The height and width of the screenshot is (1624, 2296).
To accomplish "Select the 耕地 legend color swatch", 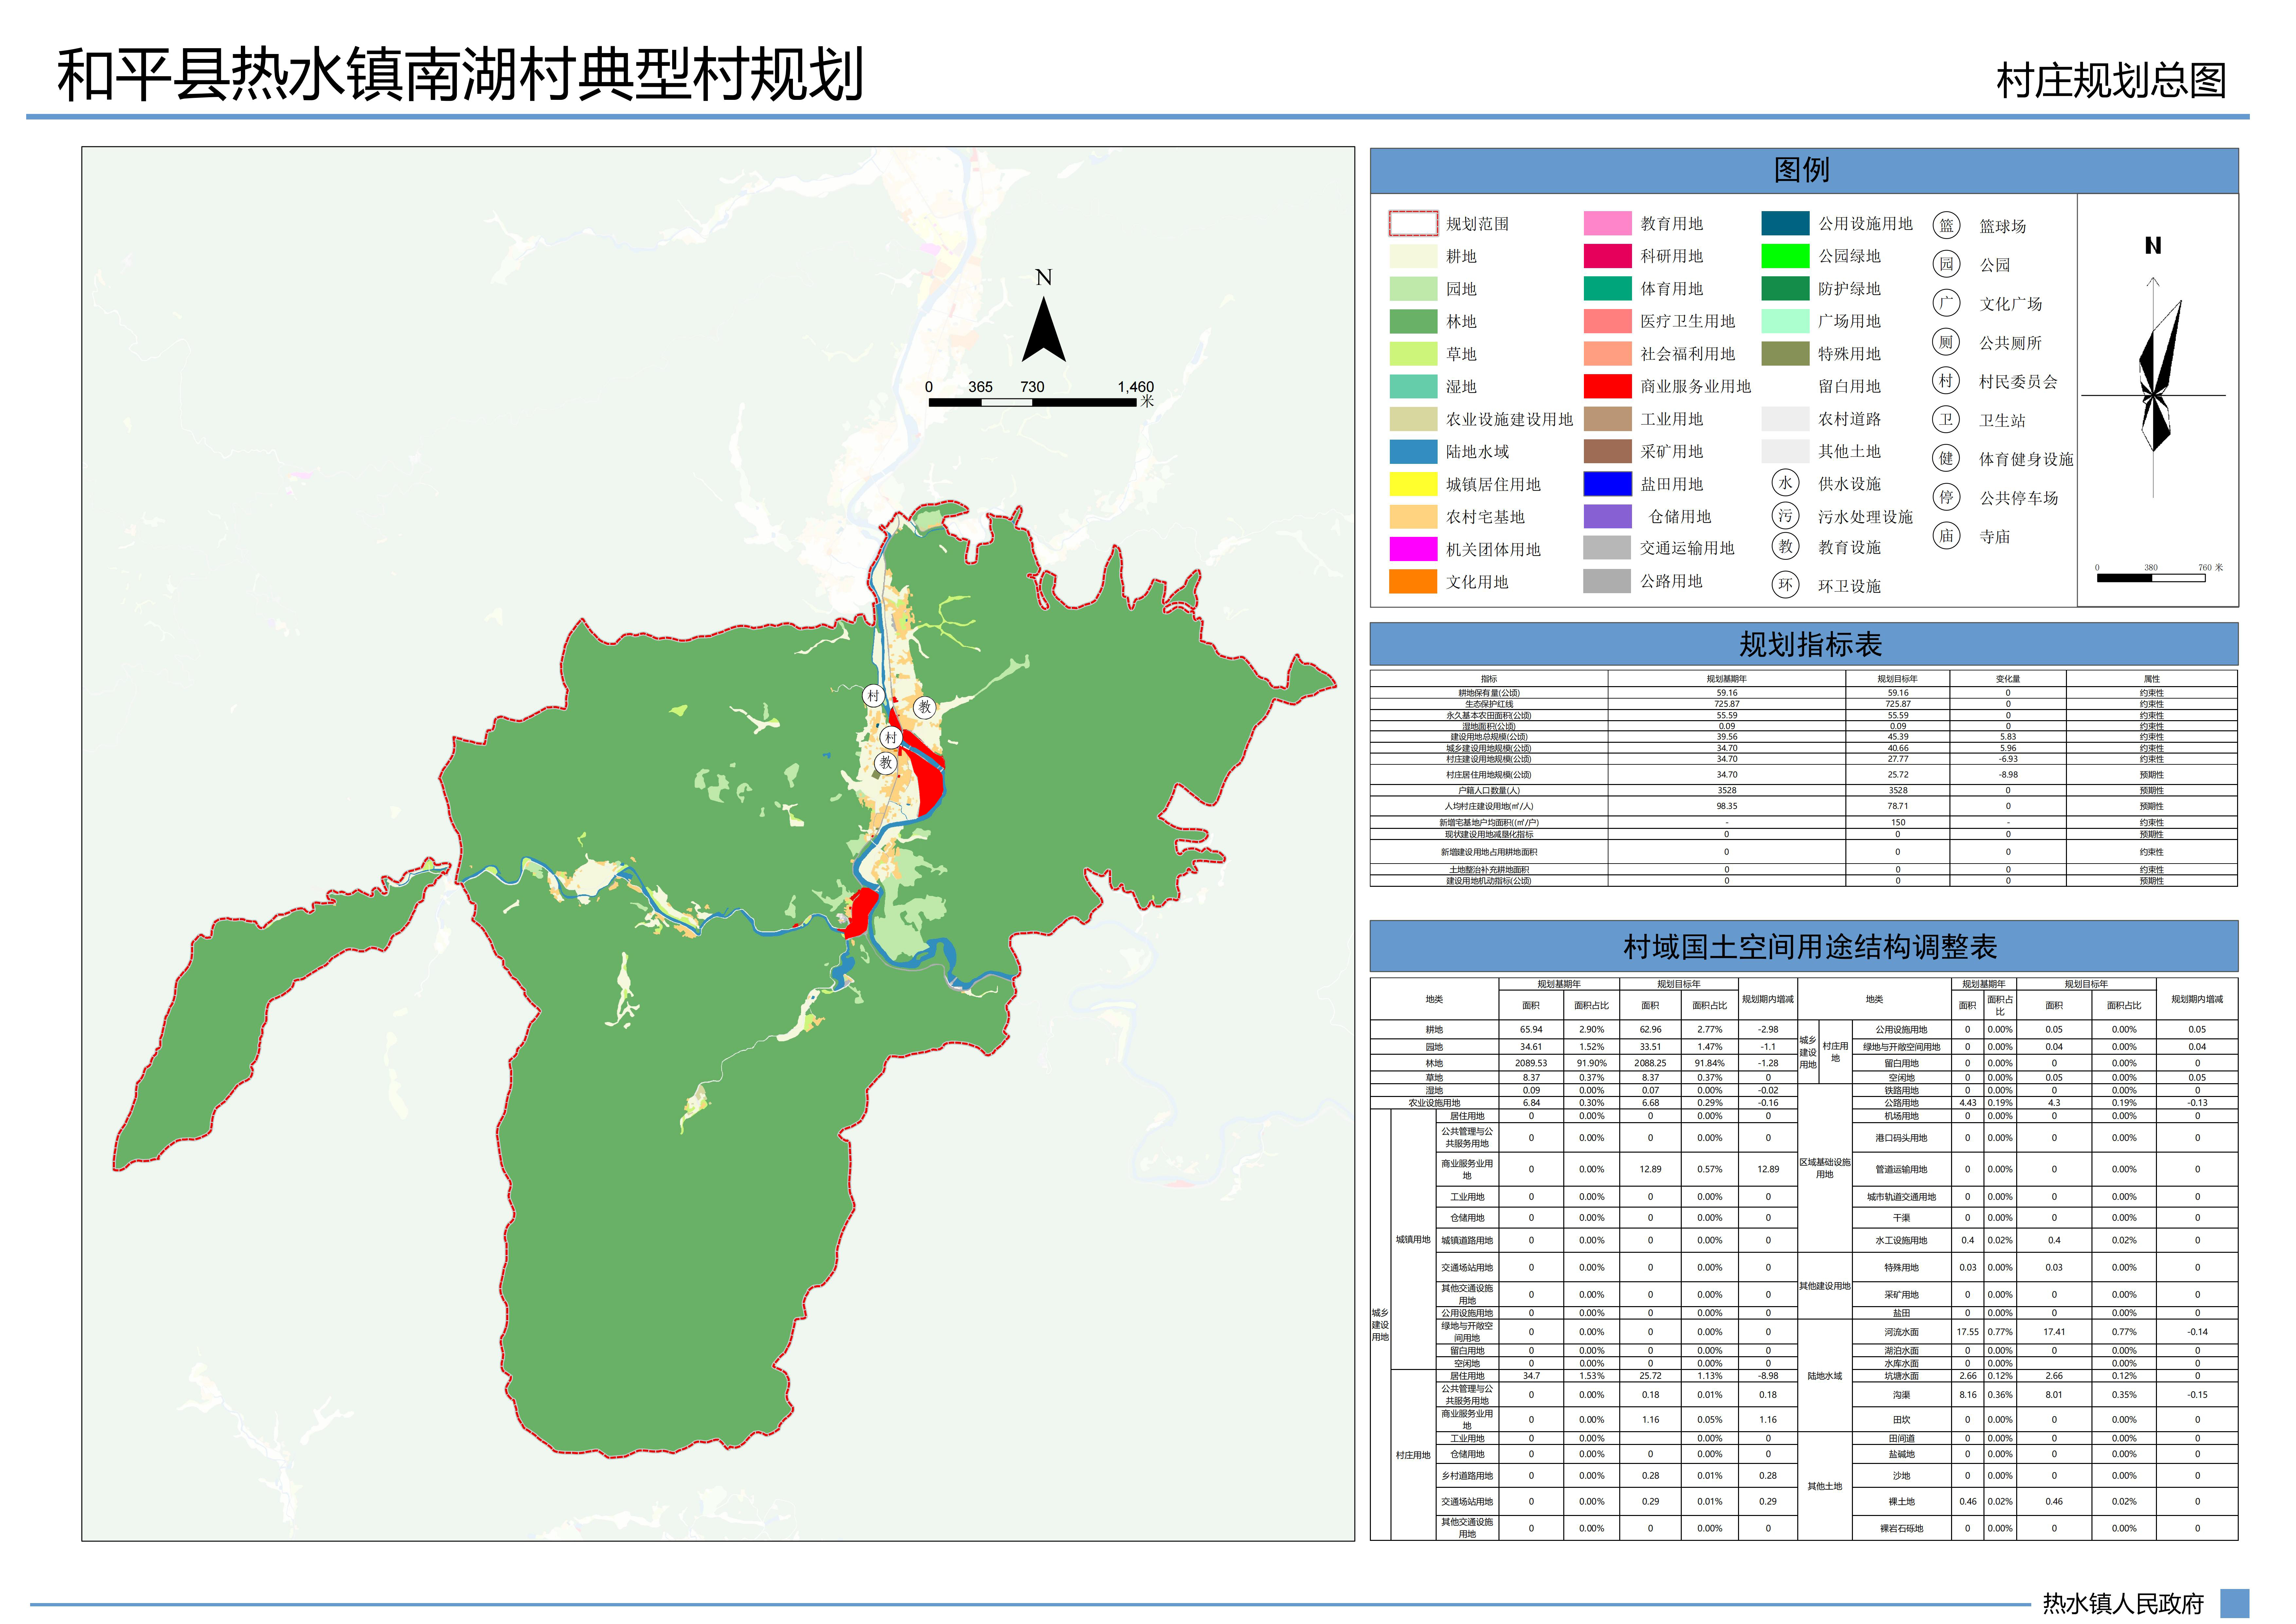I will point(1413,256).
